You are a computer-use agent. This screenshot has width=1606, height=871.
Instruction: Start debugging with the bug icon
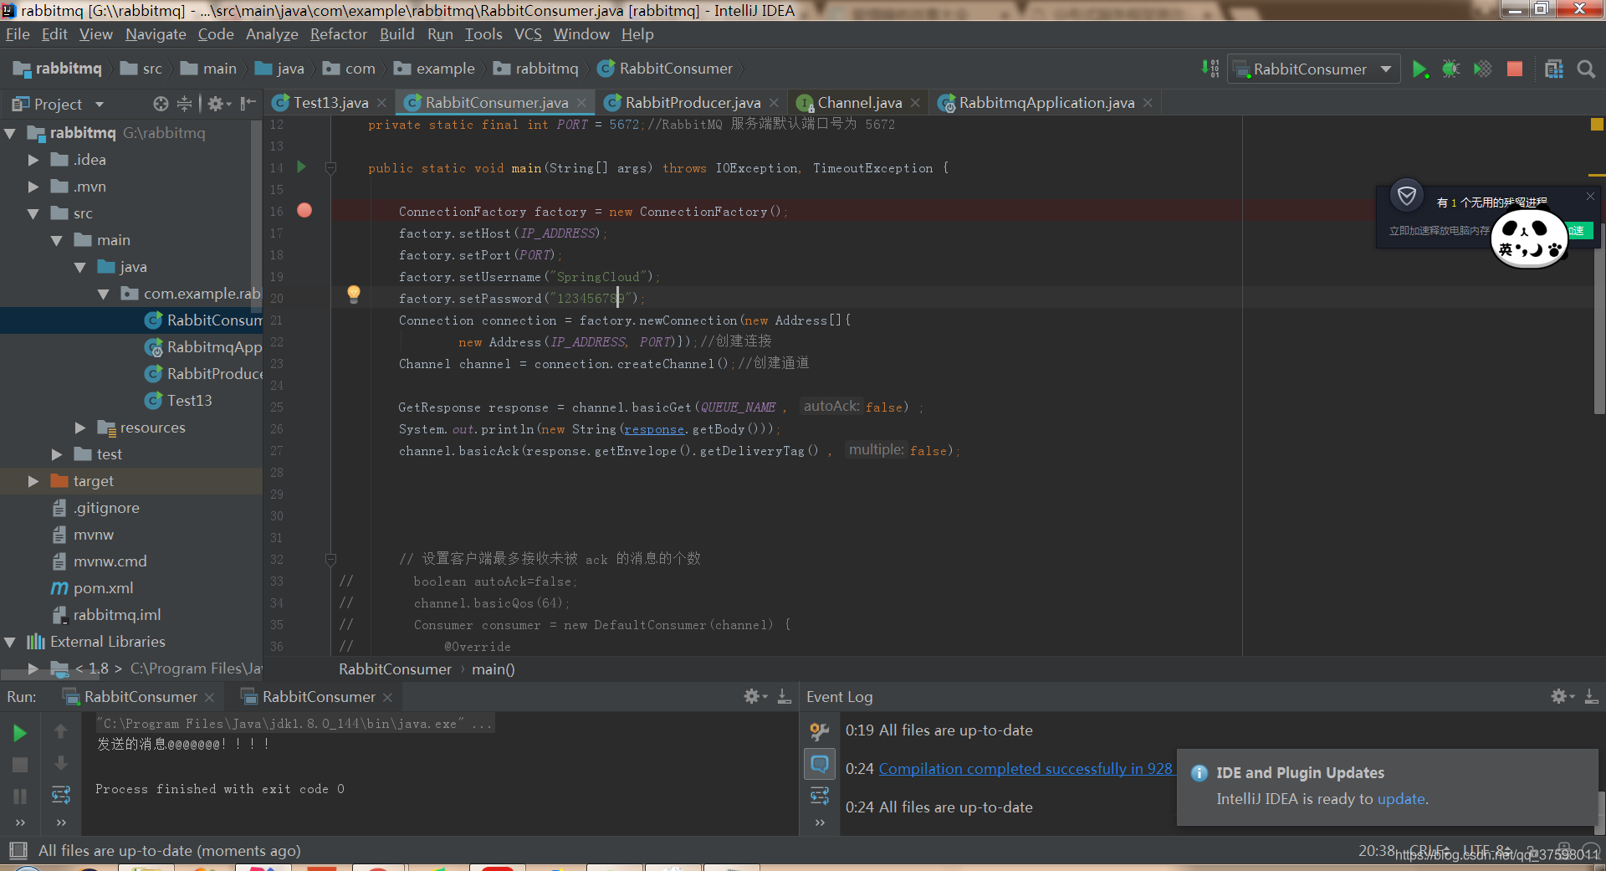[x=1450, y=69]
